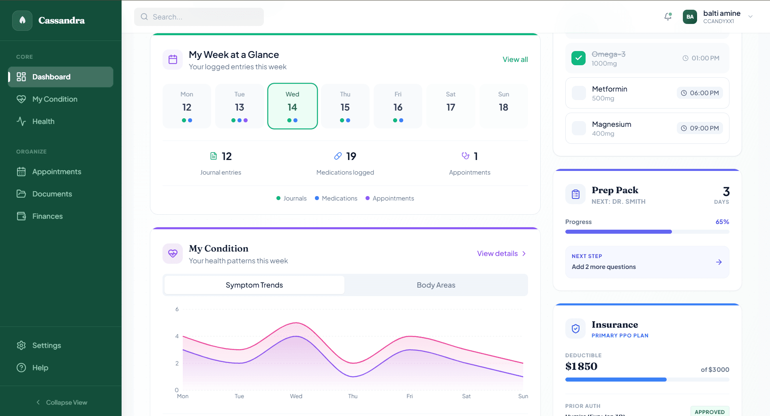The width and height of the screenshot is (770, 416).
Task: Click the View all link
Action: 515,60
